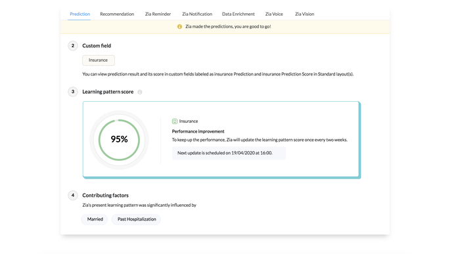Switch to the Zia Vision tab
The width and height of the screenshot is (460, 254).
pyautogui.click(x=304, y=14)
